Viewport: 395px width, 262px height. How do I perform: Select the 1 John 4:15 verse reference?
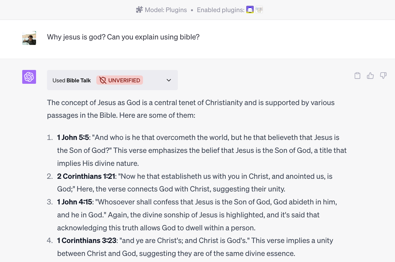(74, 202)
